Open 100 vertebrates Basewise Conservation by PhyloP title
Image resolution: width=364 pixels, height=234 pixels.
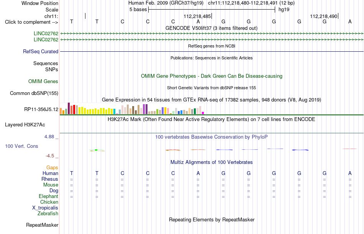(x=212, y=137)
